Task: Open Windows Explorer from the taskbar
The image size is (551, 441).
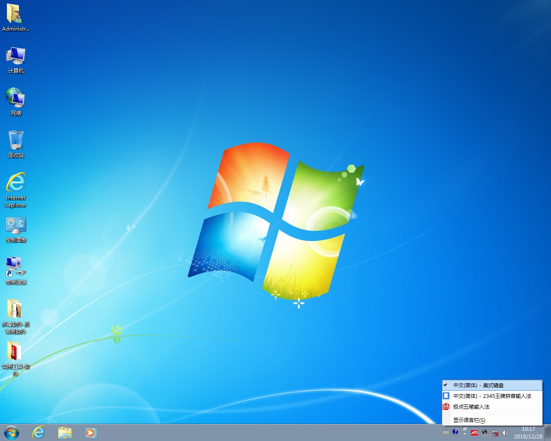Action: pyautogui.click(x=65, y=432)
